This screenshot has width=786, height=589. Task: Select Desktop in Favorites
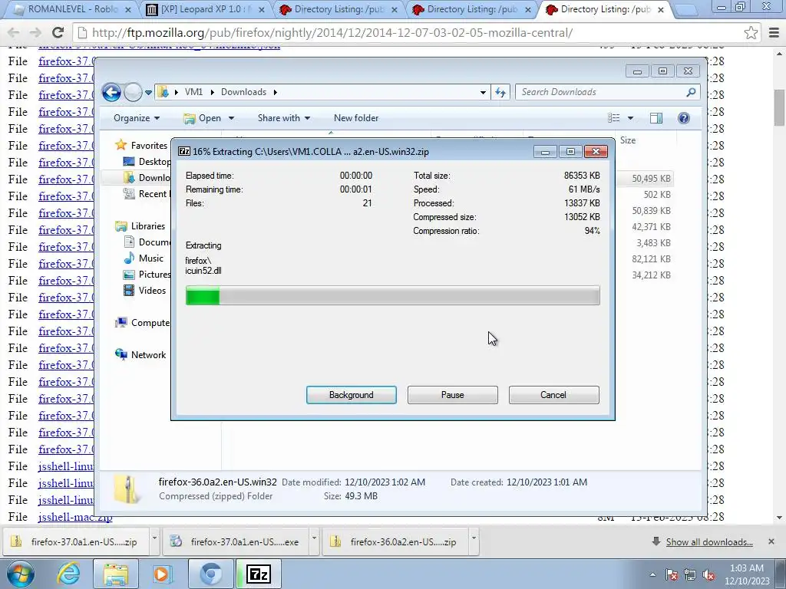click(147, 161)
